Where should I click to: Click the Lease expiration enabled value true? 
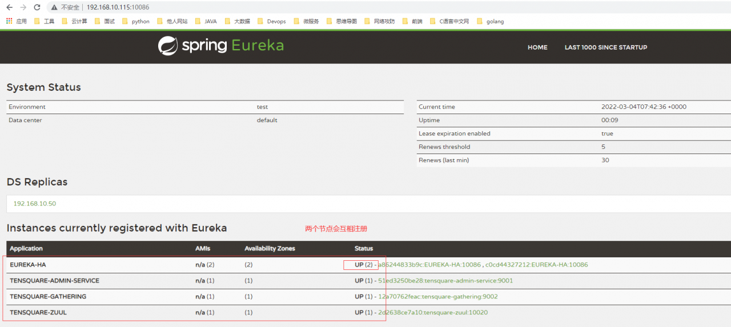click(607, 134)
